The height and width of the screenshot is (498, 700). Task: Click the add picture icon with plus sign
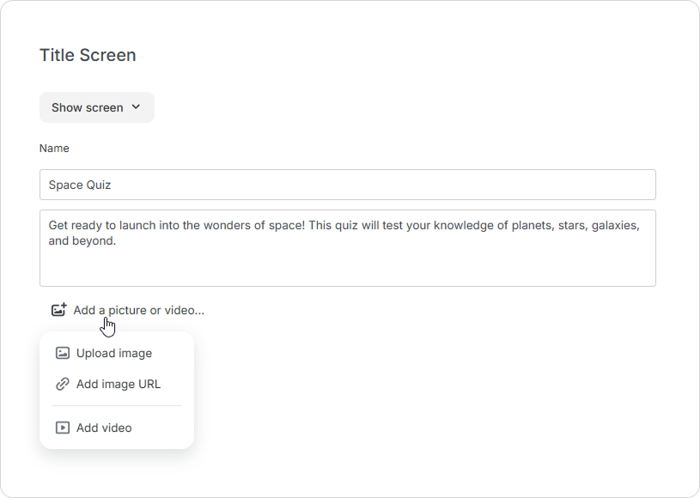tap(59, 309)
